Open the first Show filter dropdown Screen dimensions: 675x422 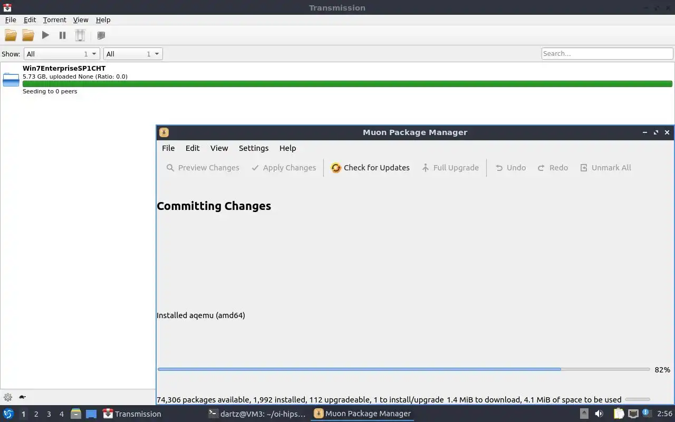point(61,54)
